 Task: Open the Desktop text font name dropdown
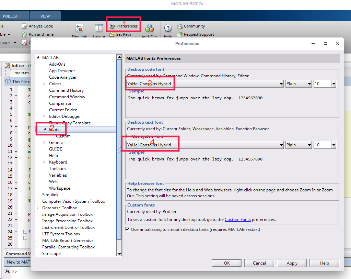204,145
